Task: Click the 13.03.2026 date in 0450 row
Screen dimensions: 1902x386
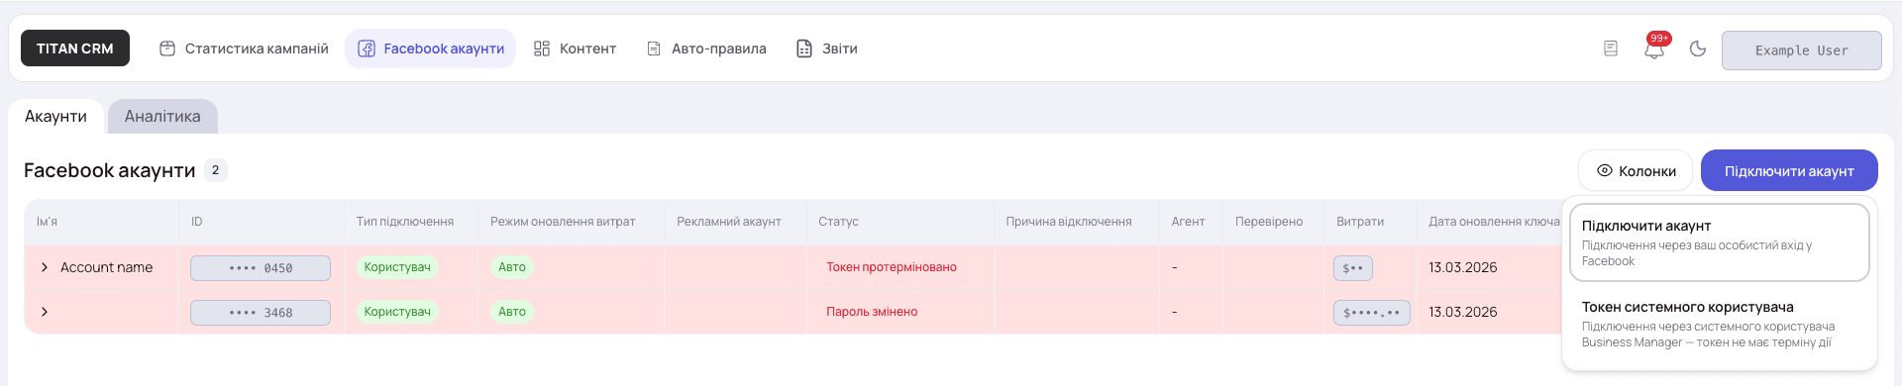Action: pos(1463,267)
